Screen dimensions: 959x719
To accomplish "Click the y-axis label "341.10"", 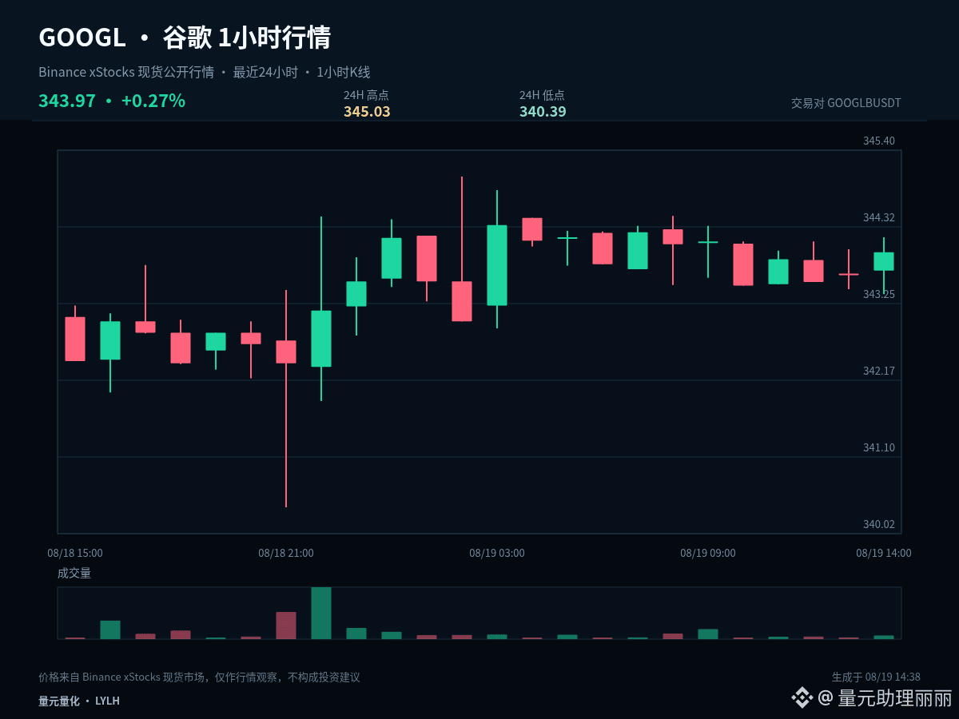I will tap(879, 447).
